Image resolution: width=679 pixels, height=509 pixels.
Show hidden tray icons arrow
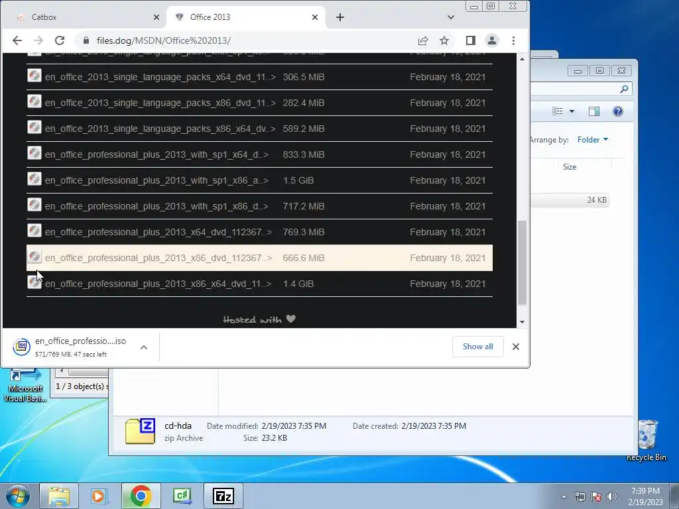(x=564, y=496)
